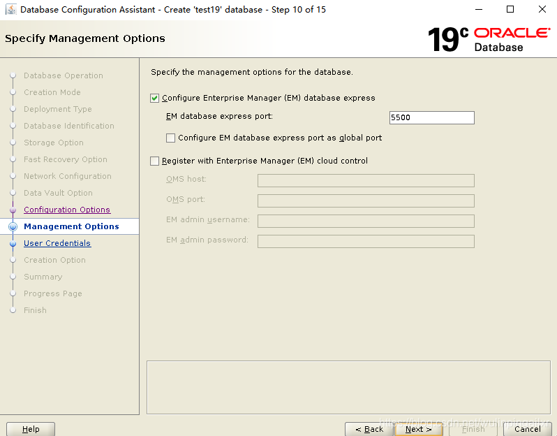The height and width of the screenshot is (436, 557).
Task: Click Network Configuration step label
Action: (x=68, y=176)
